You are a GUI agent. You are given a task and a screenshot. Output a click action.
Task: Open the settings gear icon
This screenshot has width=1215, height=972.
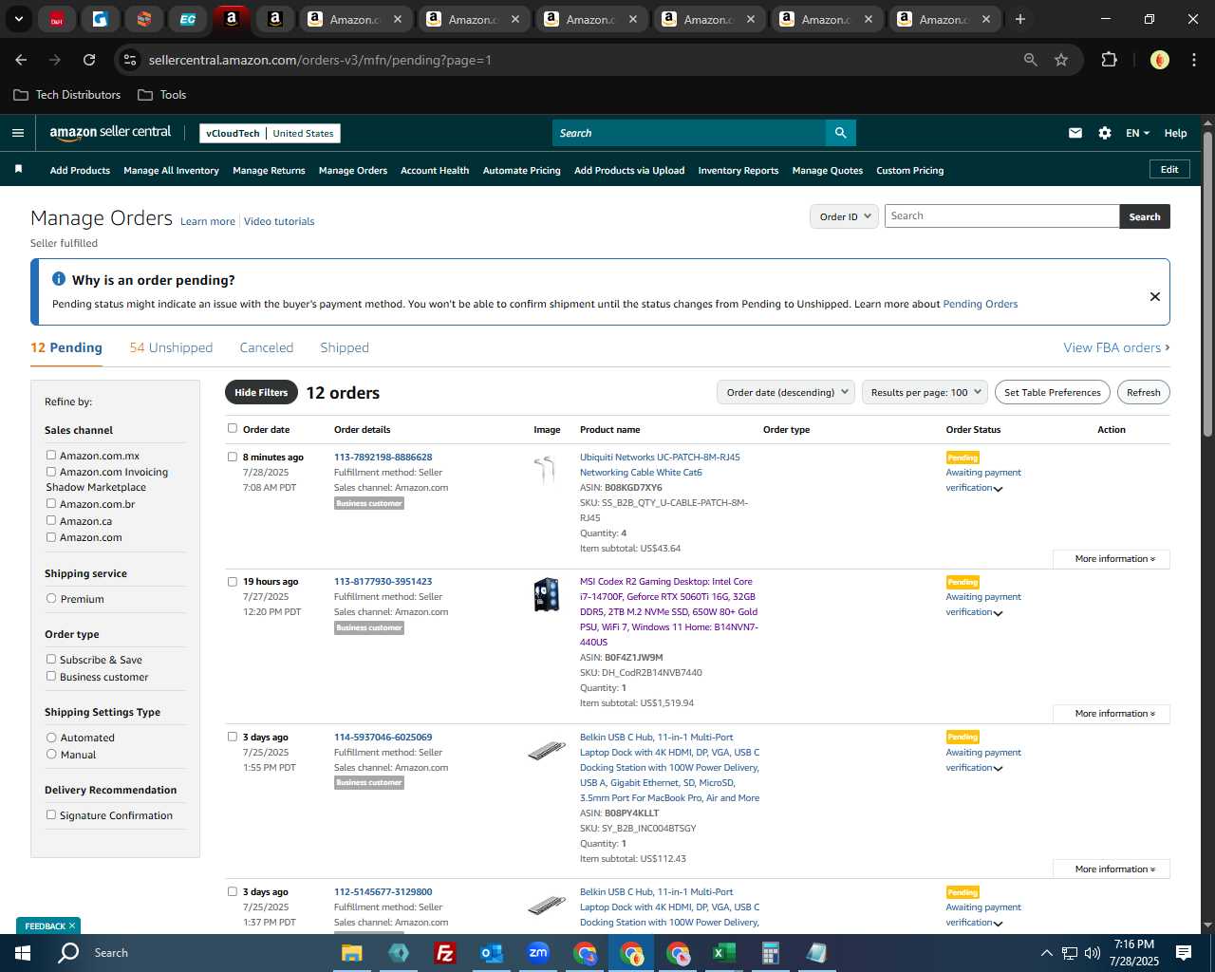pos(1105,133)
